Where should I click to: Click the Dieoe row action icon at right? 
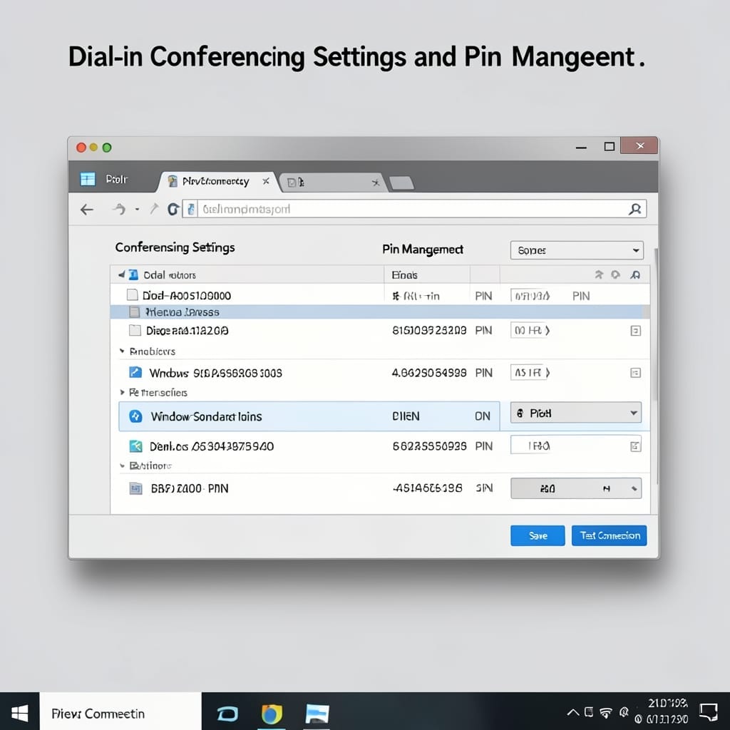(x=635, y=331)
